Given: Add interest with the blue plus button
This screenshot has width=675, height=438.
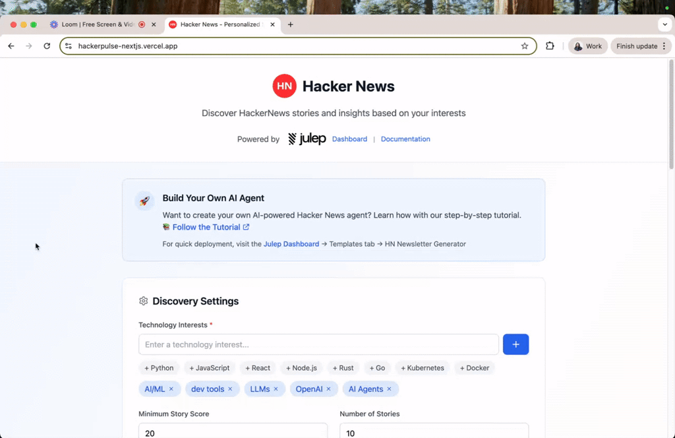Looking at the screenshot, I should coord(515,344).
